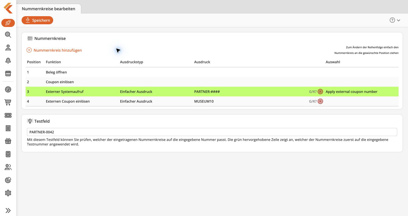Click the Auswahl column header
This screenshot has width=408, height=216.
tap(333, 62)
